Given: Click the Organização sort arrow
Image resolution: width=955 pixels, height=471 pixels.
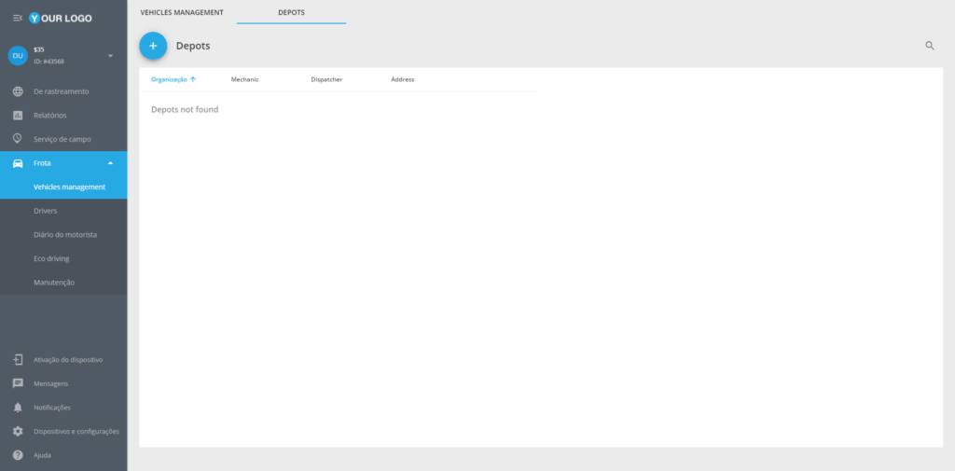Looking at the screenshot, I should coord(193,79).
